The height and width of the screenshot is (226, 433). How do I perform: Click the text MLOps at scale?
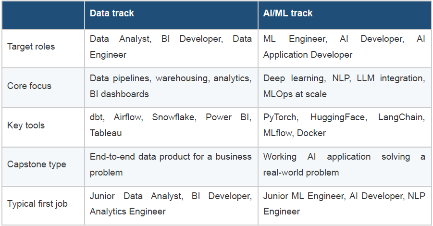tap(295, 94)
